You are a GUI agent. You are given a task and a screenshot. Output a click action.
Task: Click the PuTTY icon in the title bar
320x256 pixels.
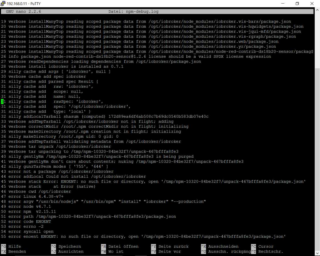click(3, 3)
